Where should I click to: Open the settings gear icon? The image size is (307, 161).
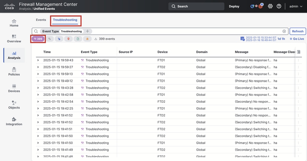pyautogui.click(x=270, y=6)
